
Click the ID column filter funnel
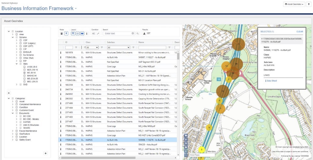click(x=76, y=48)
